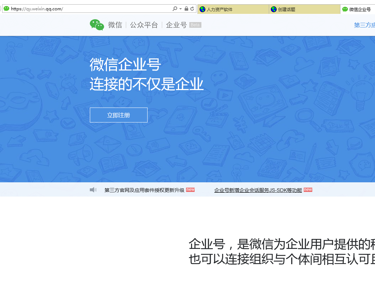Click the 企业号 header title text
The image size is (375, 287).
(176, 25)
